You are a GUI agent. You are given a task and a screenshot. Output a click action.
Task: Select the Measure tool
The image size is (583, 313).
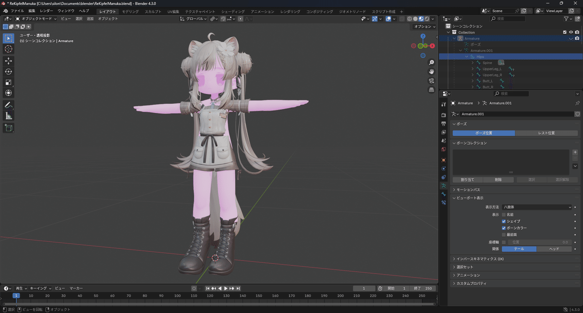(x=8, y=115)
